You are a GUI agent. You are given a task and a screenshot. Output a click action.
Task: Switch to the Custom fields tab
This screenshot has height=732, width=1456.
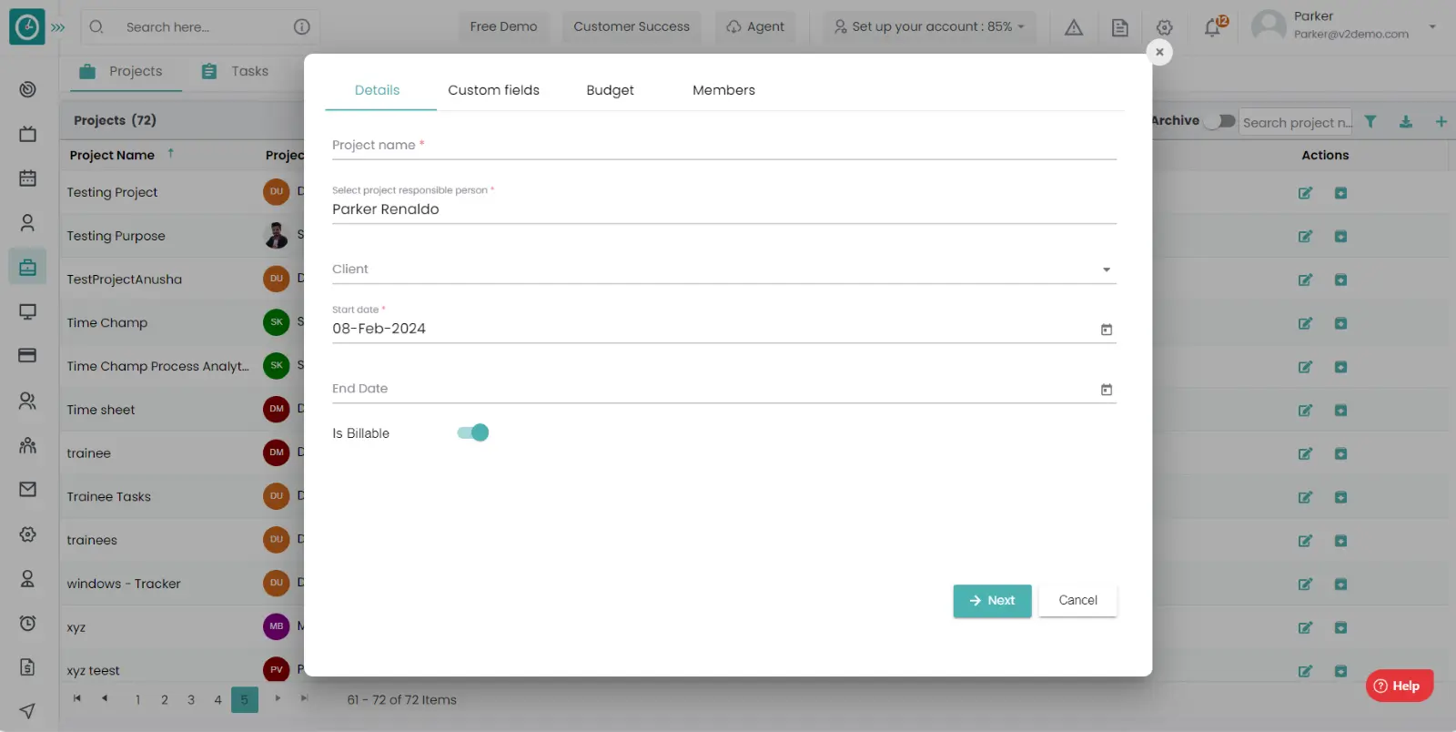(x=493, y=90)
